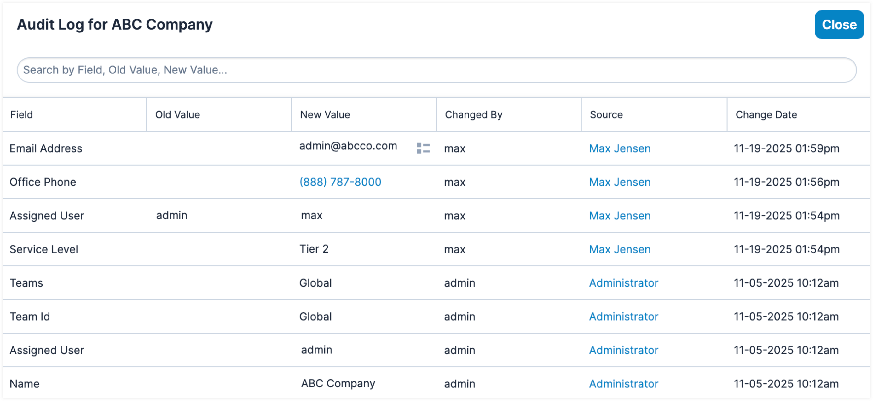Sort by the New Value column header
The height and width of the screenshot is (401, 873).
[325, 114]
